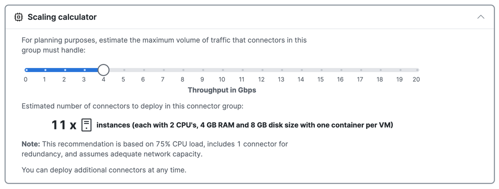
Task: Click the Note about 75% CPU load
Action: [x=155, y=149]
